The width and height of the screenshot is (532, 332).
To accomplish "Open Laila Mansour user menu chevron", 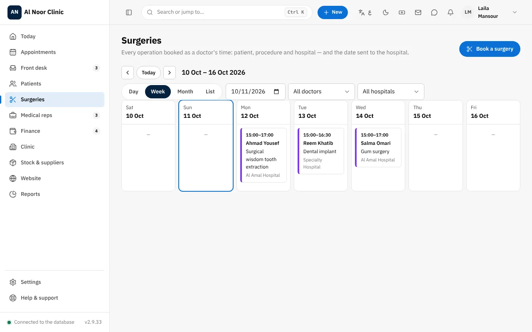I will point(515,12).
